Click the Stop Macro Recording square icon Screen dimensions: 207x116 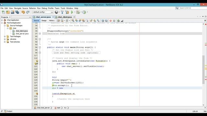click(x=114, y=21)
